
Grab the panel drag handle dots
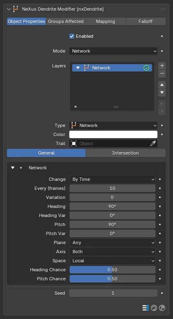click(x=163, y=9)
